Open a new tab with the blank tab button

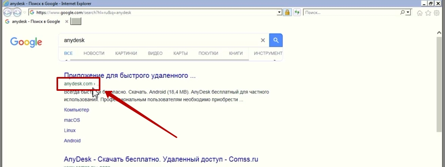pos(76,21)
